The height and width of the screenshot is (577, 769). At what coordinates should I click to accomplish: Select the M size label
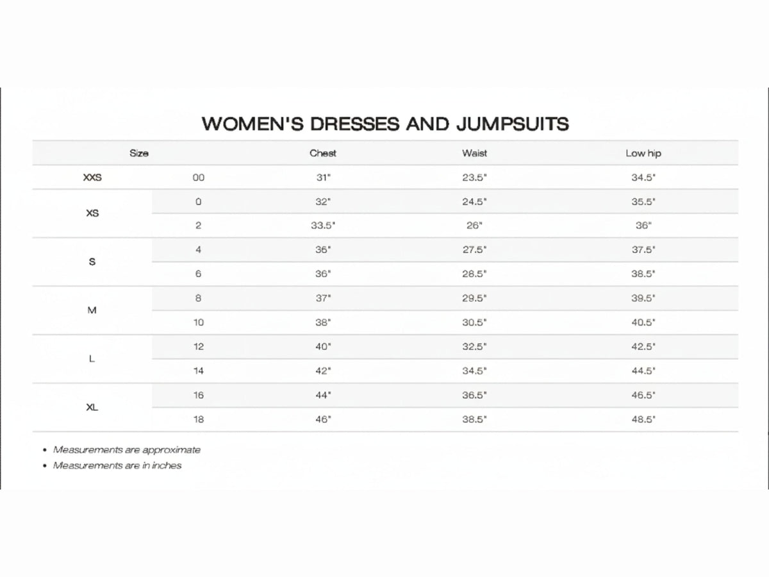tap(92, 310)
